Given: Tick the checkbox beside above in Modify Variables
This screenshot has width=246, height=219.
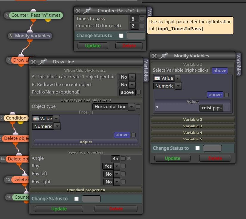Looking at the screenshot, I should click(227, 95).
